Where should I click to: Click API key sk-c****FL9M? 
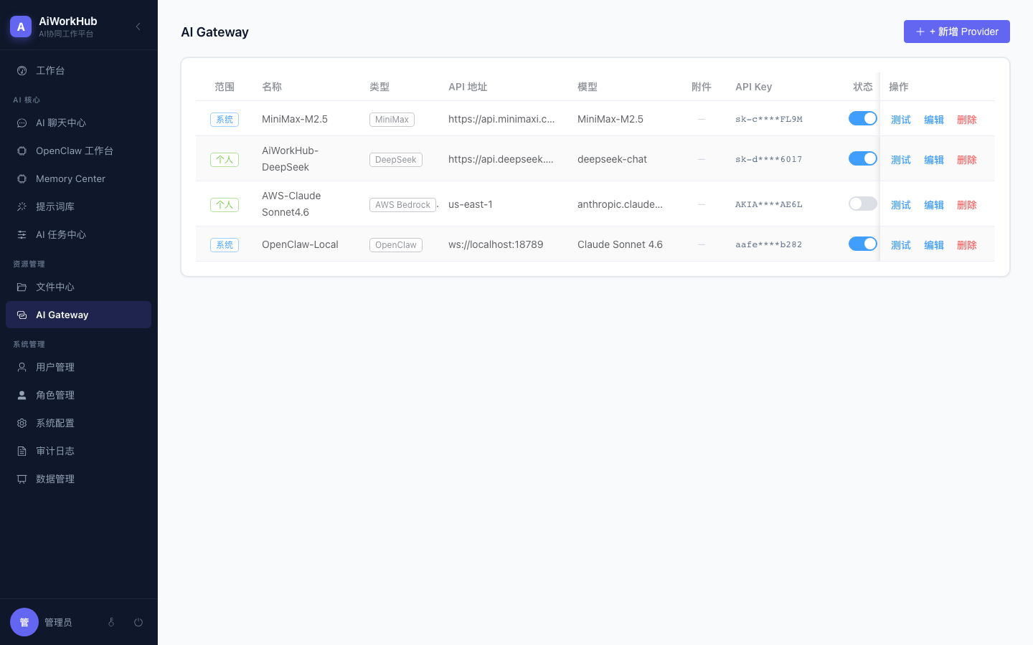coord(769,119)
